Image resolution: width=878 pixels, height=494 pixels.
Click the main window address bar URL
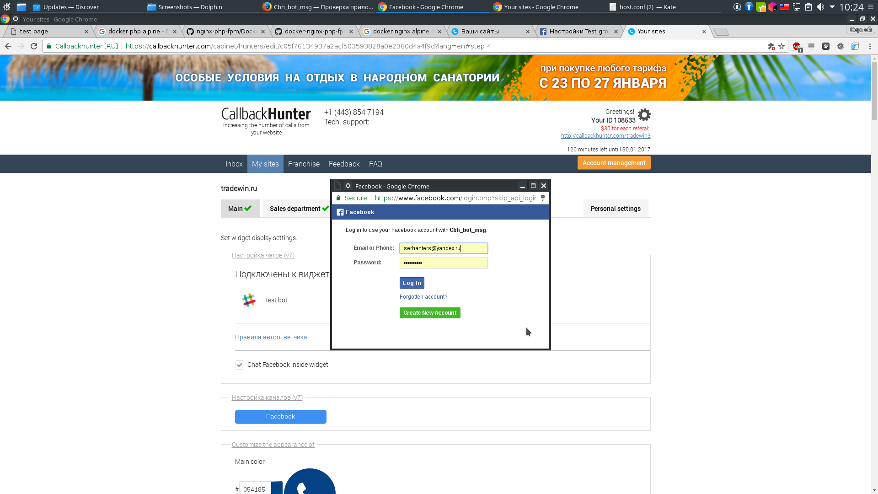[308, 46]
